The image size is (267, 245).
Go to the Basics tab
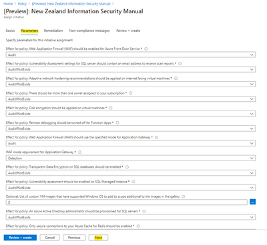pyautogui.click(x=10, y=31)
